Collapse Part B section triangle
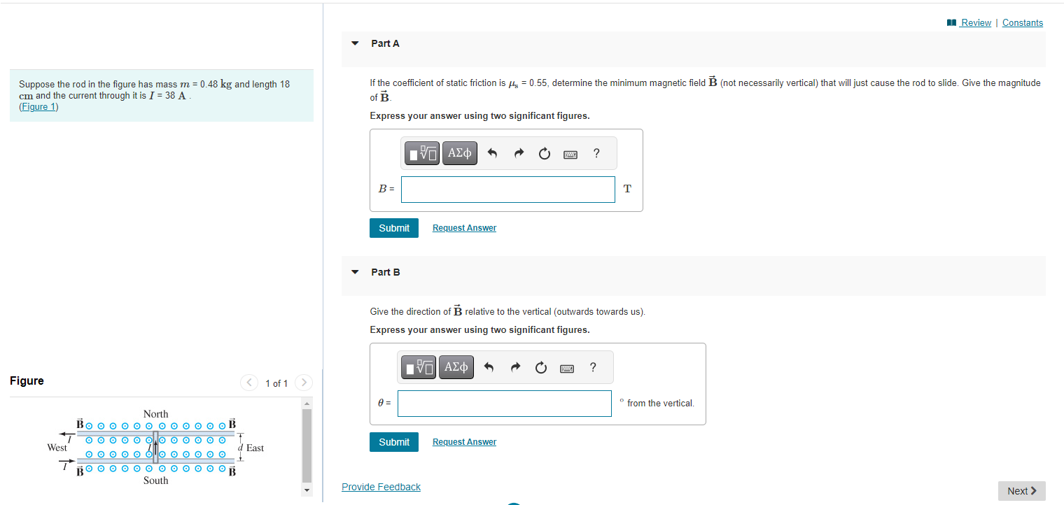 (x=355, y=272)
